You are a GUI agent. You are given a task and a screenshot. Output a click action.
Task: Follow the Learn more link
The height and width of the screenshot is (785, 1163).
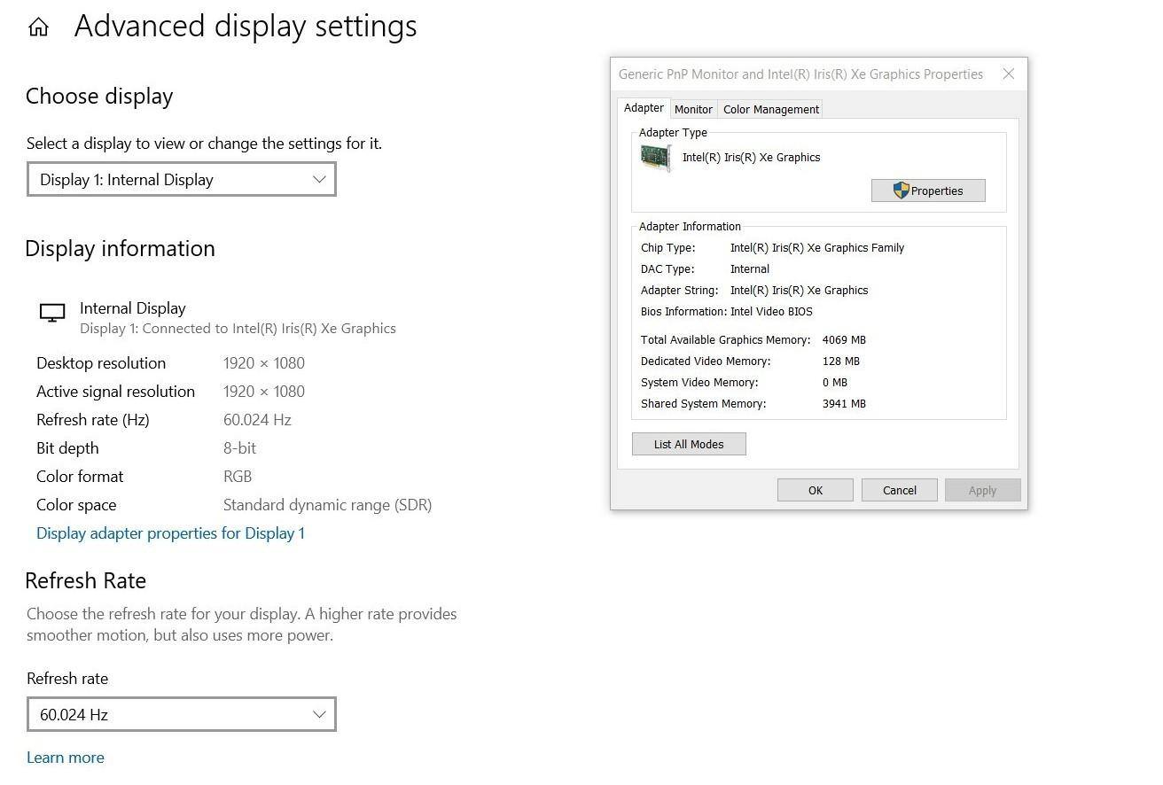(66, 758)
